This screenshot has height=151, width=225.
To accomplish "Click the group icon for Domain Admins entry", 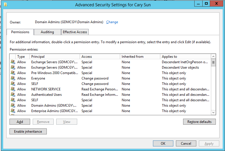I will [x=13, y=105].
